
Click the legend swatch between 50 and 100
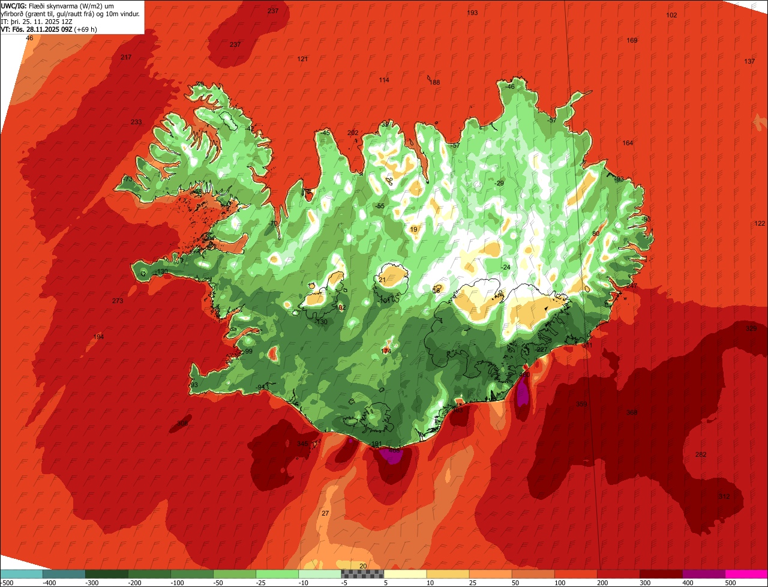(533, 574)
